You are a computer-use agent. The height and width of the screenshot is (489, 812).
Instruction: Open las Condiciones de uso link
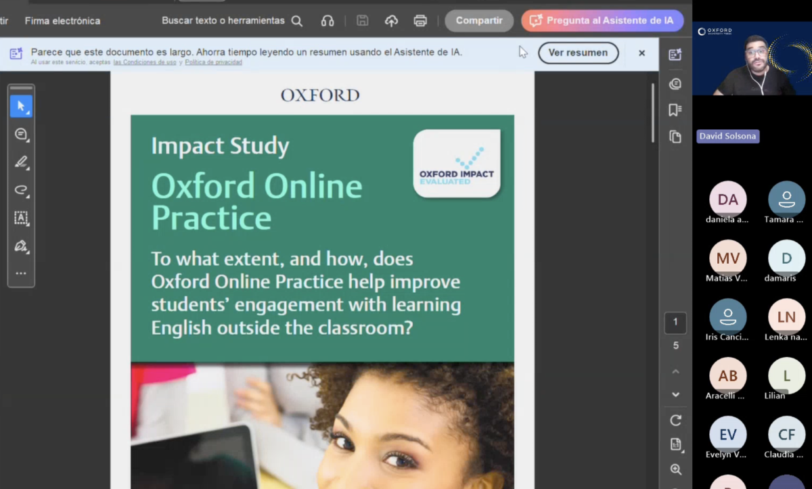point(145,62)
